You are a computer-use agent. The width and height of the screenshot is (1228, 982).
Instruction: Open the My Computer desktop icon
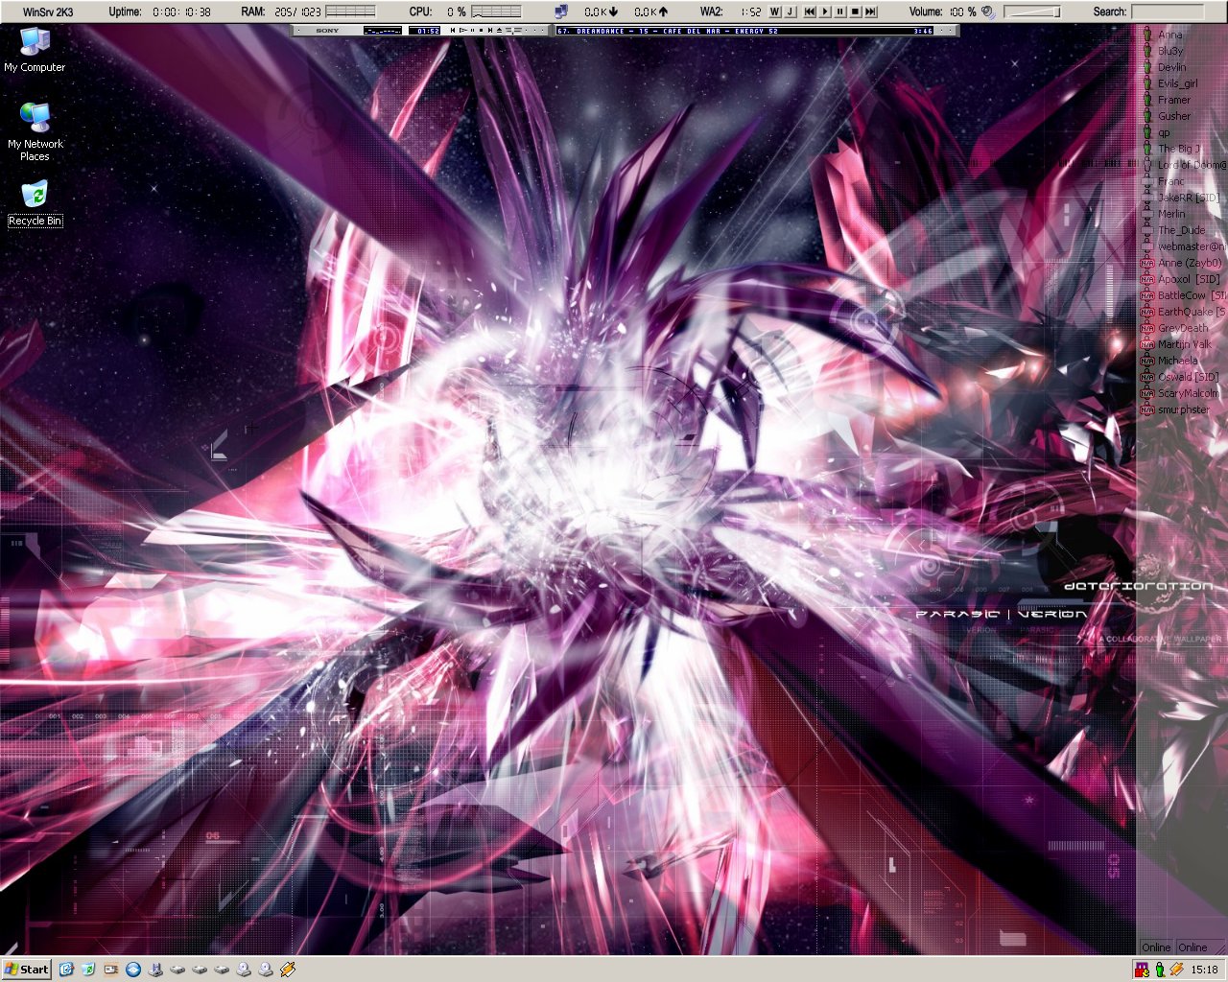[35, 50]
